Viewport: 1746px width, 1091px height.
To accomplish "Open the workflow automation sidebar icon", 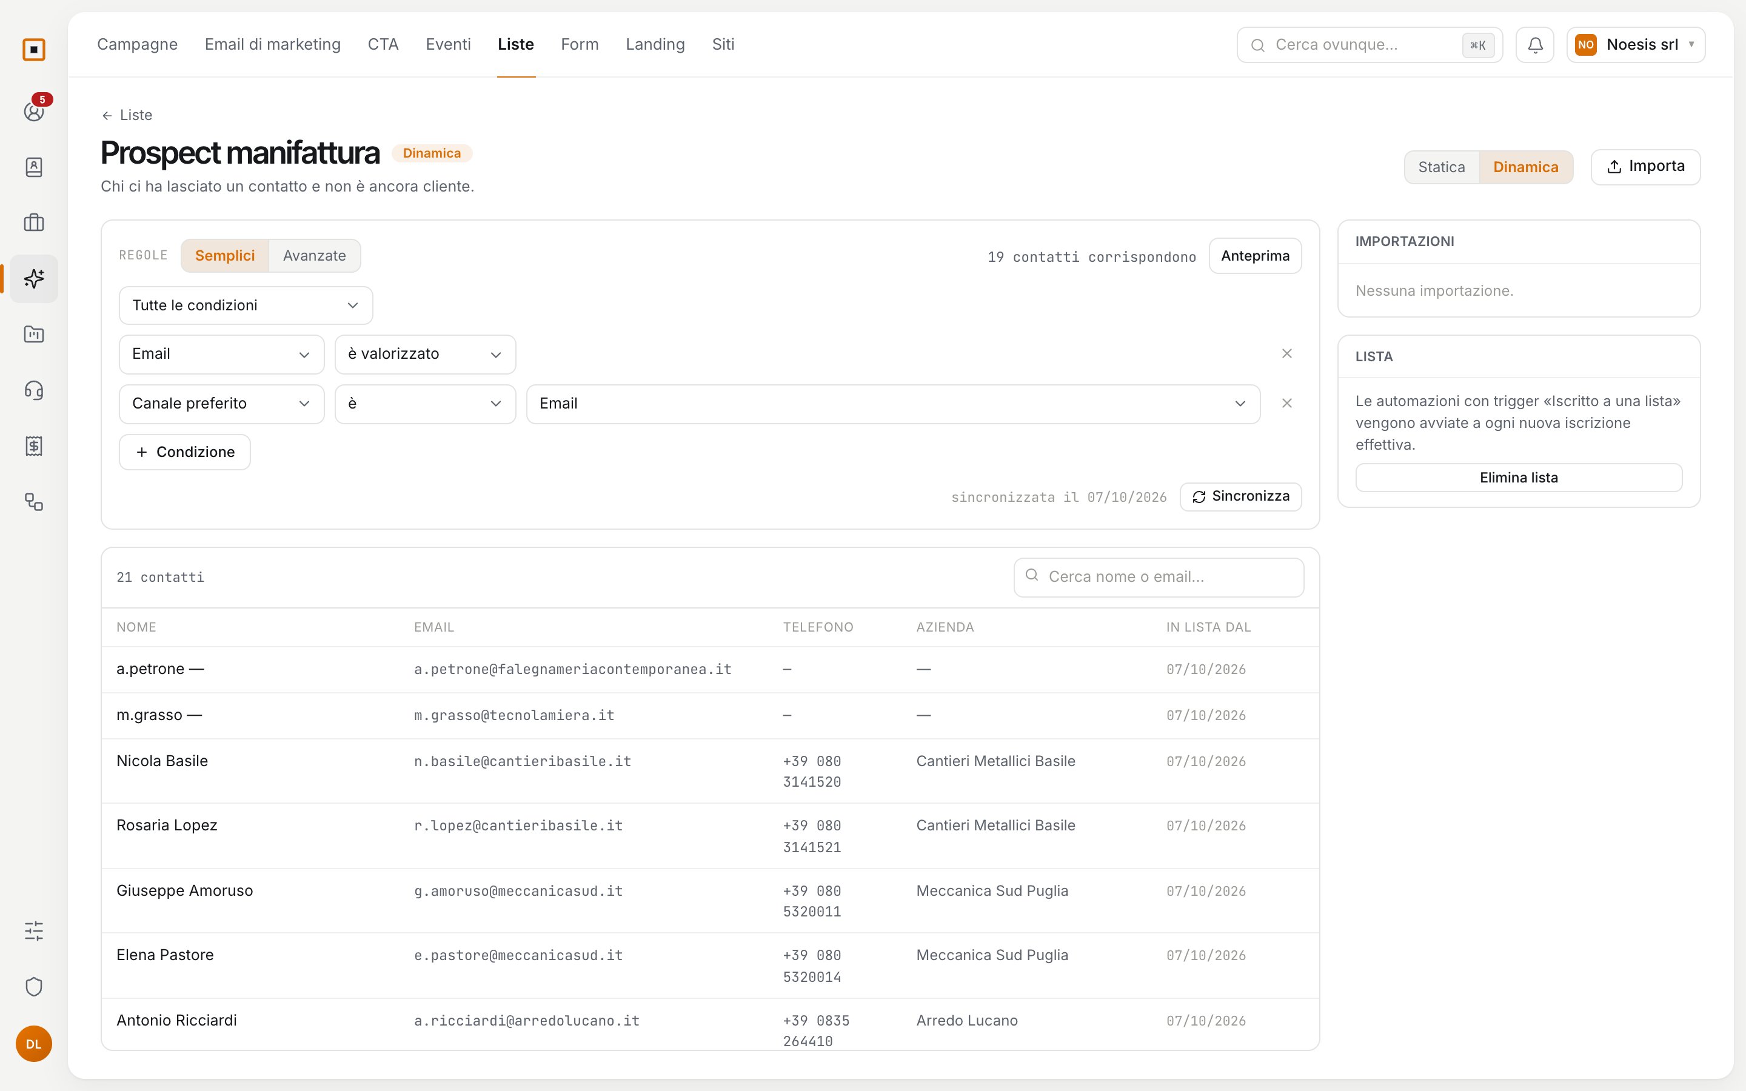I will pyautogui.click(x=34, y=502).
